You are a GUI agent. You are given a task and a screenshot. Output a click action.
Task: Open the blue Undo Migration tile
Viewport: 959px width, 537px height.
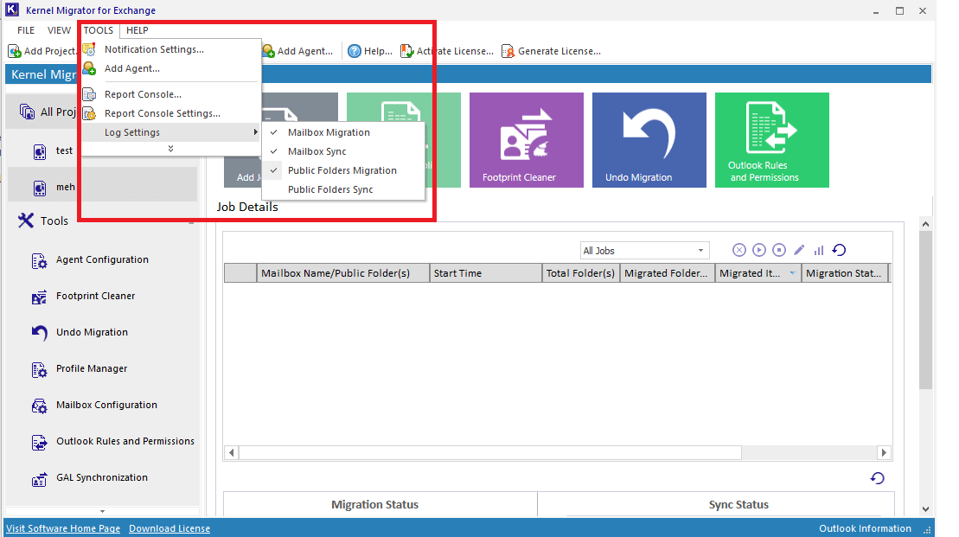tap(649, 140)
